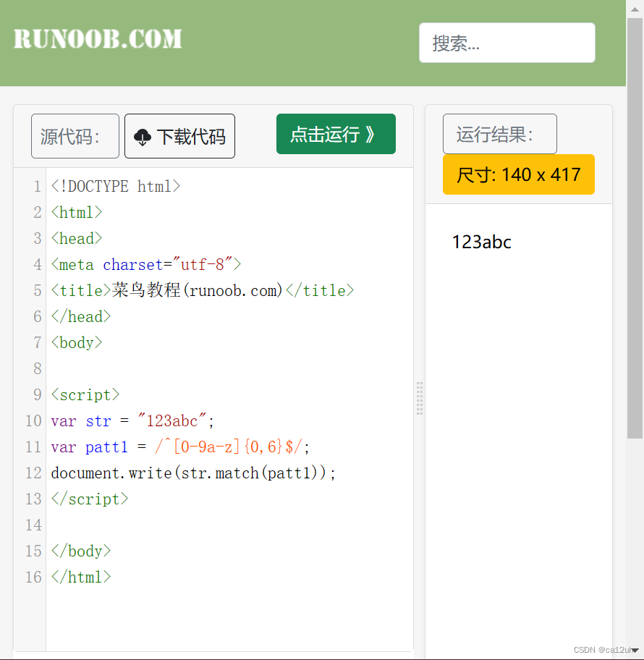
Task: Click the <!DOCTYPE html> code line
Action: pyautogui.click(x=116, y=186)
